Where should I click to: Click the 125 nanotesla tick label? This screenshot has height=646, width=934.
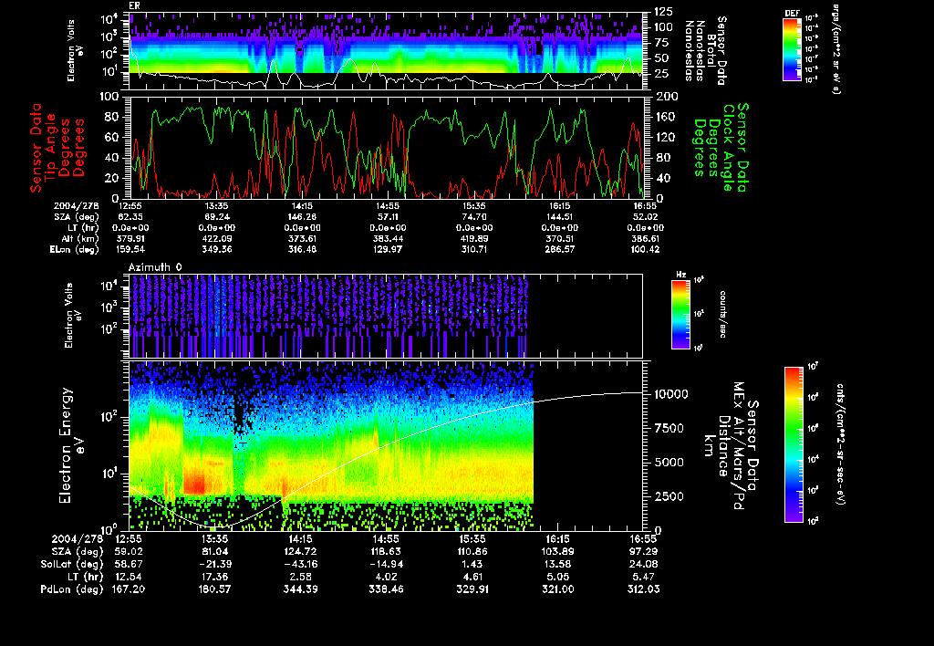tap(664, 12)
